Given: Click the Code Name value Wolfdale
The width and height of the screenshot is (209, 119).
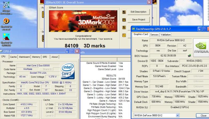Looking at the screenshot, I should 28,69.
